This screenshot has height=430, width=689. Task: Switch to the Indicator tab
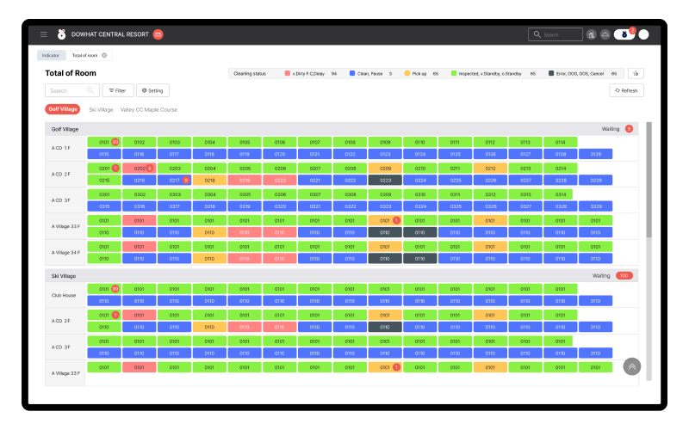(x=51, y=55)
